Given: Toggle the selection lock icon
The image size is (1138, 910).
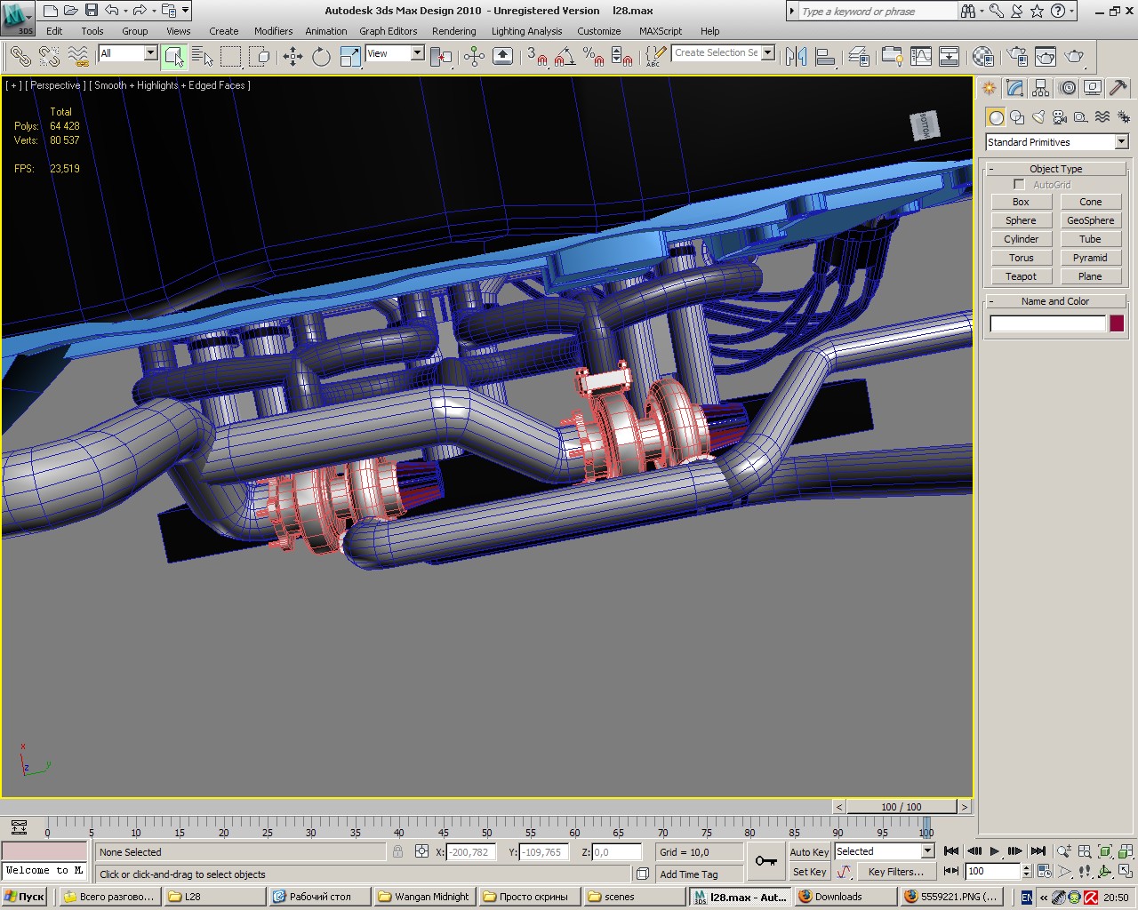Looking at the screenshot, I should [x=397, y=851].
